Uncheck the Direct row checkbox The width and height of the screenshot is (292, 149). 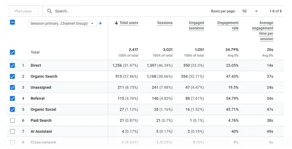point(12,65)
